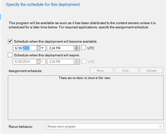Decrease available time with down spinner arrow
166x134 pixels.
(x=77, y=49)
